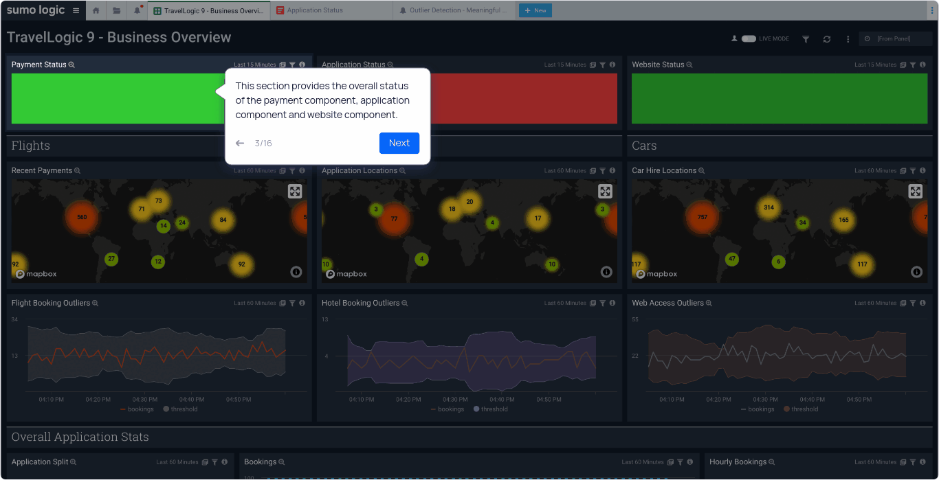
Task: Open the filter icon on Flight Booking Outliers
Action: pos(292,303)
